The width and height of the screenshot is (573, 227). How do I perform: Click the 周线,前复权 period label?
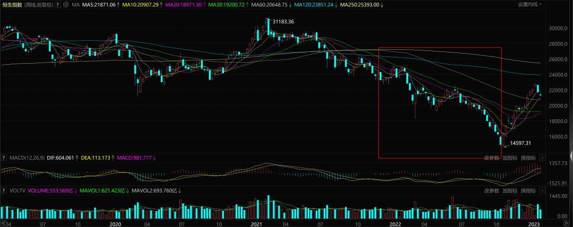(x=39, y=5)
